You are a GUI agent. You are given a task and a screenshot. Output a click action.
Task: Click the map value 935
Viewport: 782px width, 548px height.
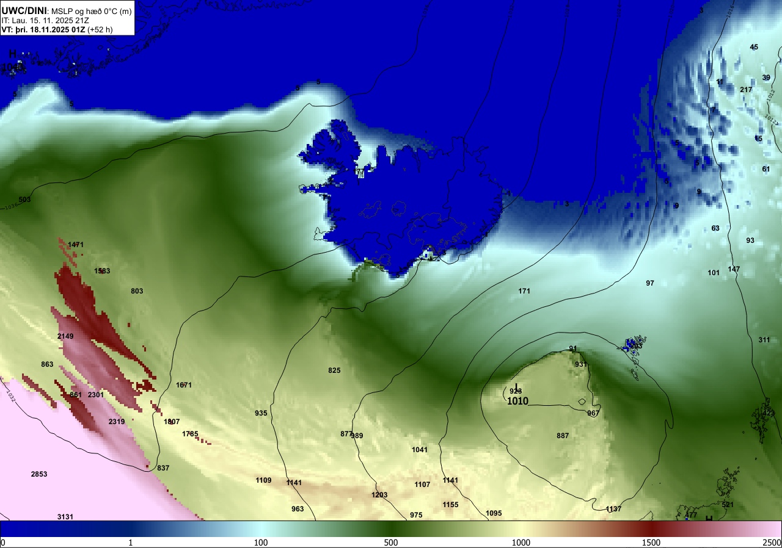coord(261,413)
